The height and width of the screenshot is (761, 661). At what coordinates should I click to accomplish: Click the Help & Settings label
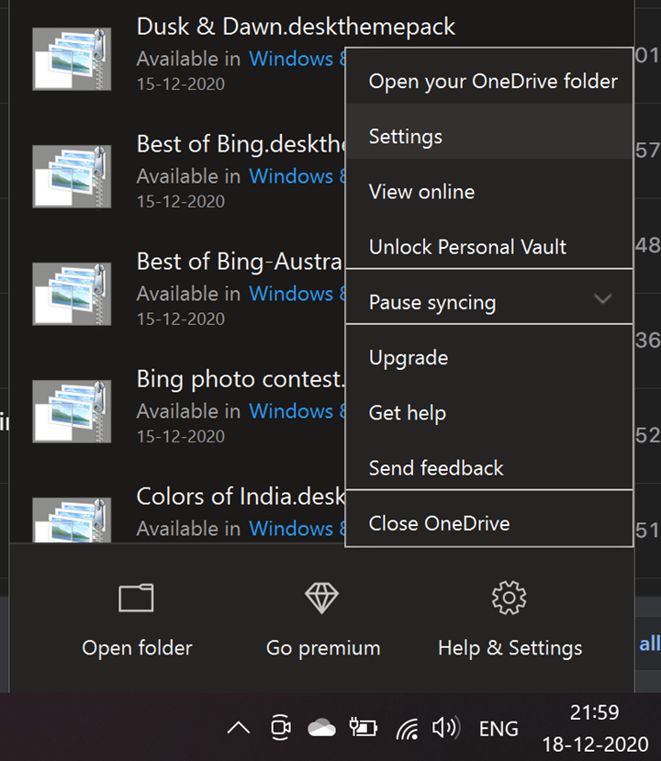pos(510,649)
